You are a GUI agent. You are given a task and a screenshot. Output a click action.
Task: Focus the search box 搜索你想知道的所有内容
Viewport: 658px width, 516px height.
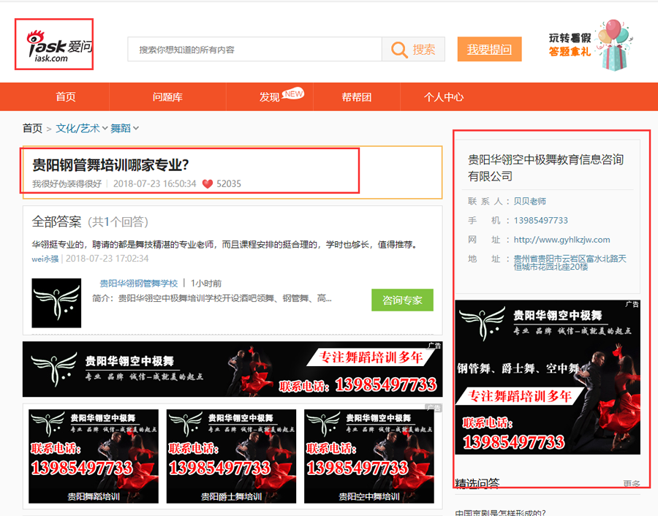click(254, 50)
